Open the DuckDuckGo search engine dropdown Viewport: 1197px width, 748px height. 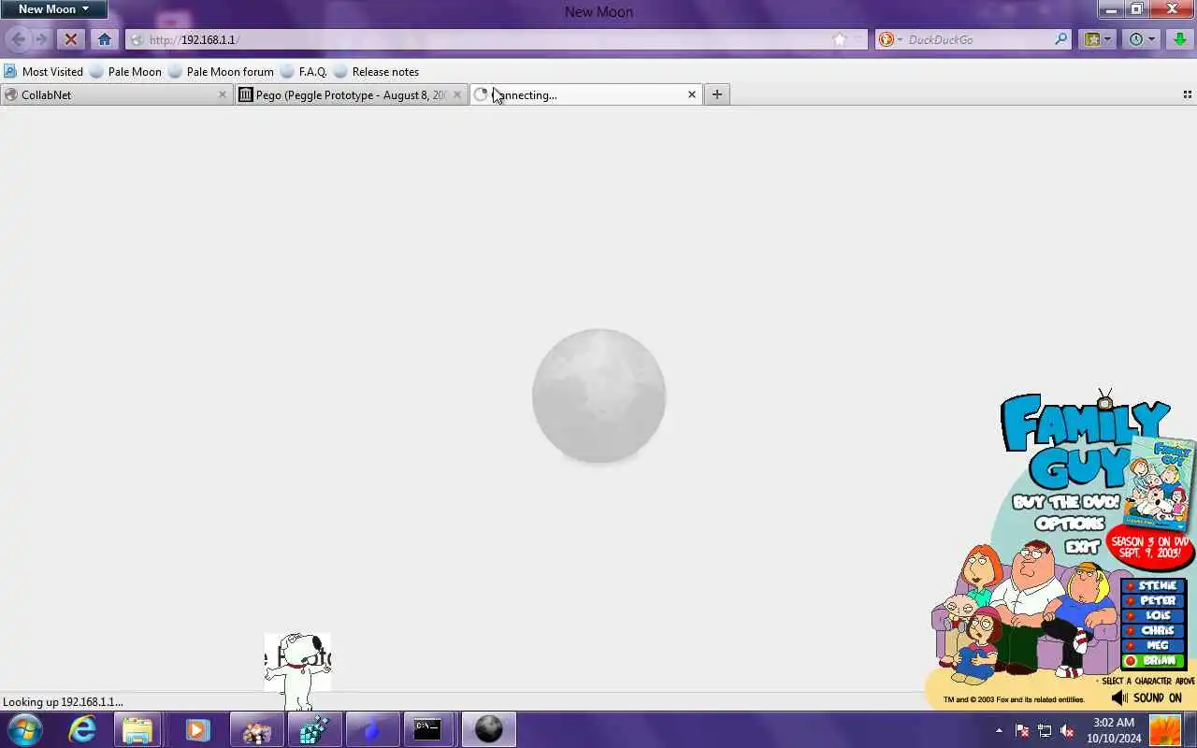coord(890,39)
